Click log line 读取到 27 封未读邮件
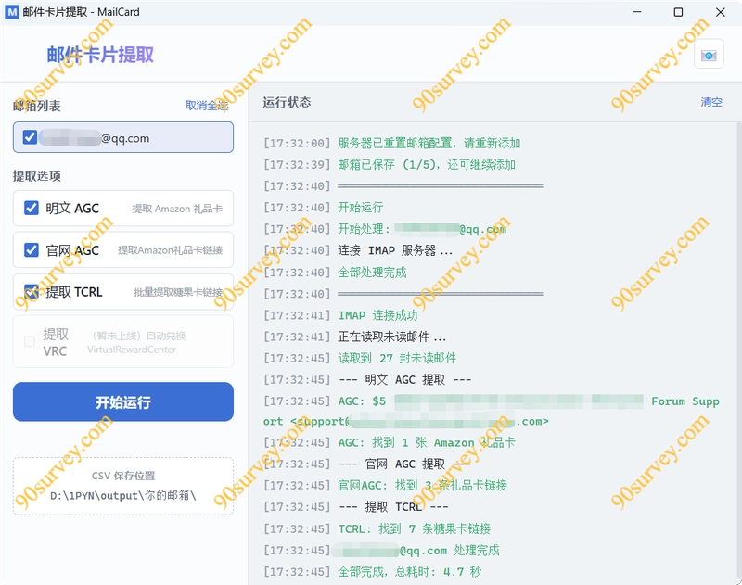This screenshot has height=585, width=742. 397,358
